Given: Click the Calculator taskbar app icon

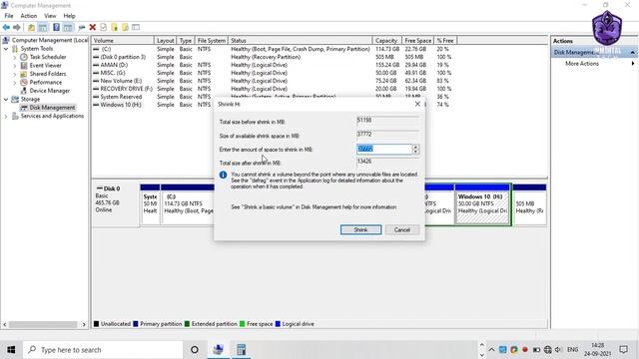Looking at the screenshot, I should (241, 350).
